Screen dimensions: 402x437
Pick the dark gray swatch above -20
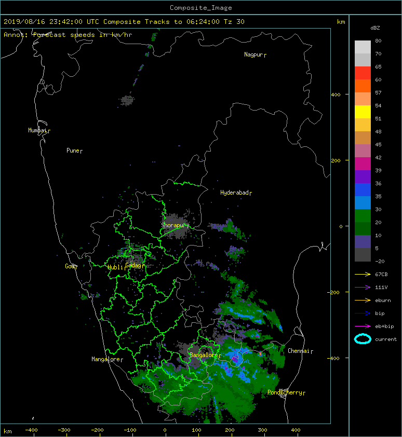(363, 255)
